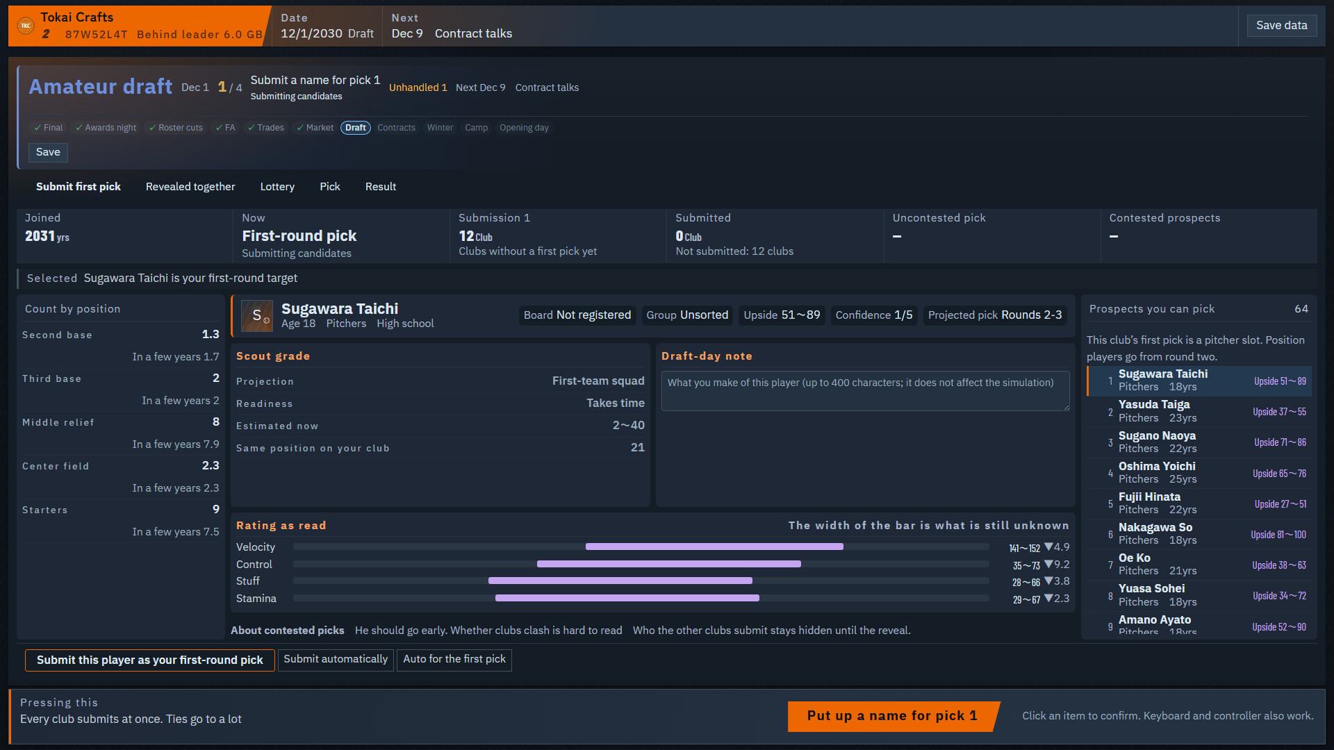Click Save data button
This screenshot has width=1334, height=750.
1281,26
